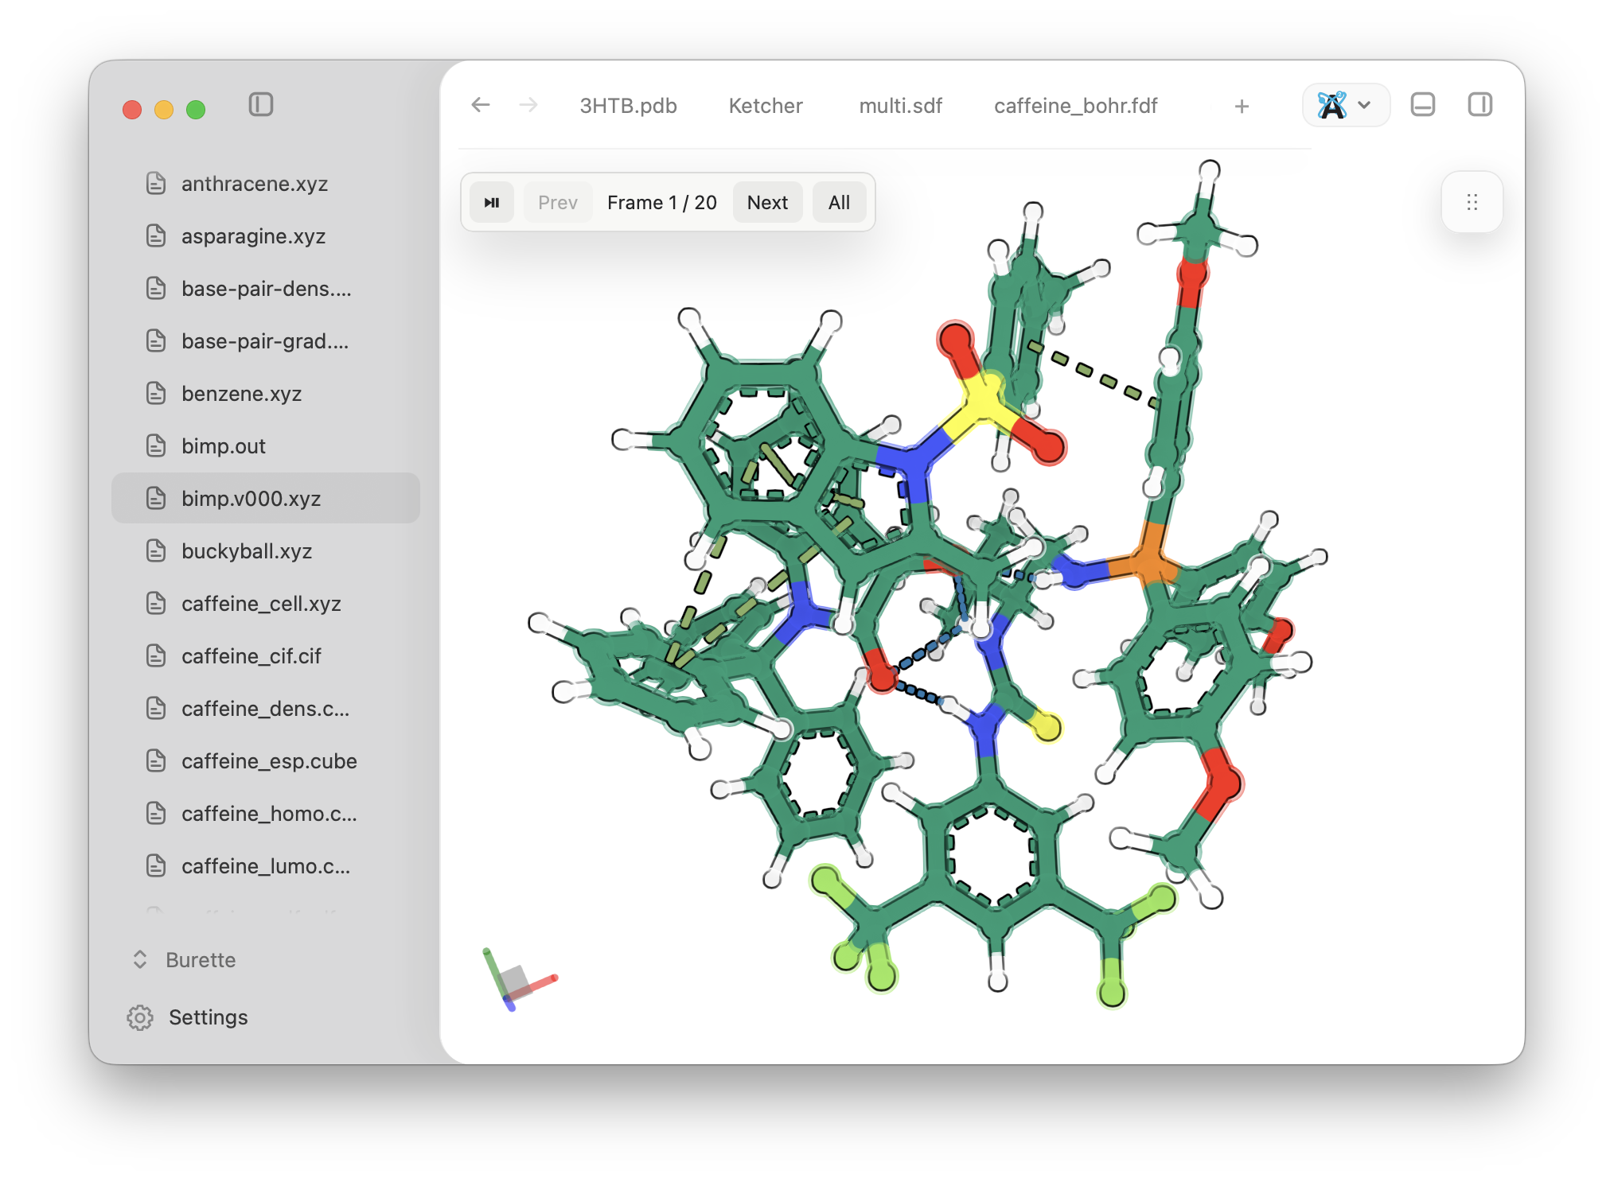The height and width of the screenshot is (1182, 1614).
Task: Open the caffeine_bohr.fdf tab
Action: [x=1075, y=106]
